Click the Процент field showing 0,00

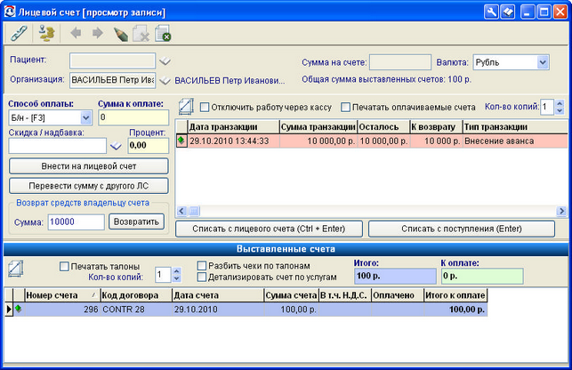(148, 146)
